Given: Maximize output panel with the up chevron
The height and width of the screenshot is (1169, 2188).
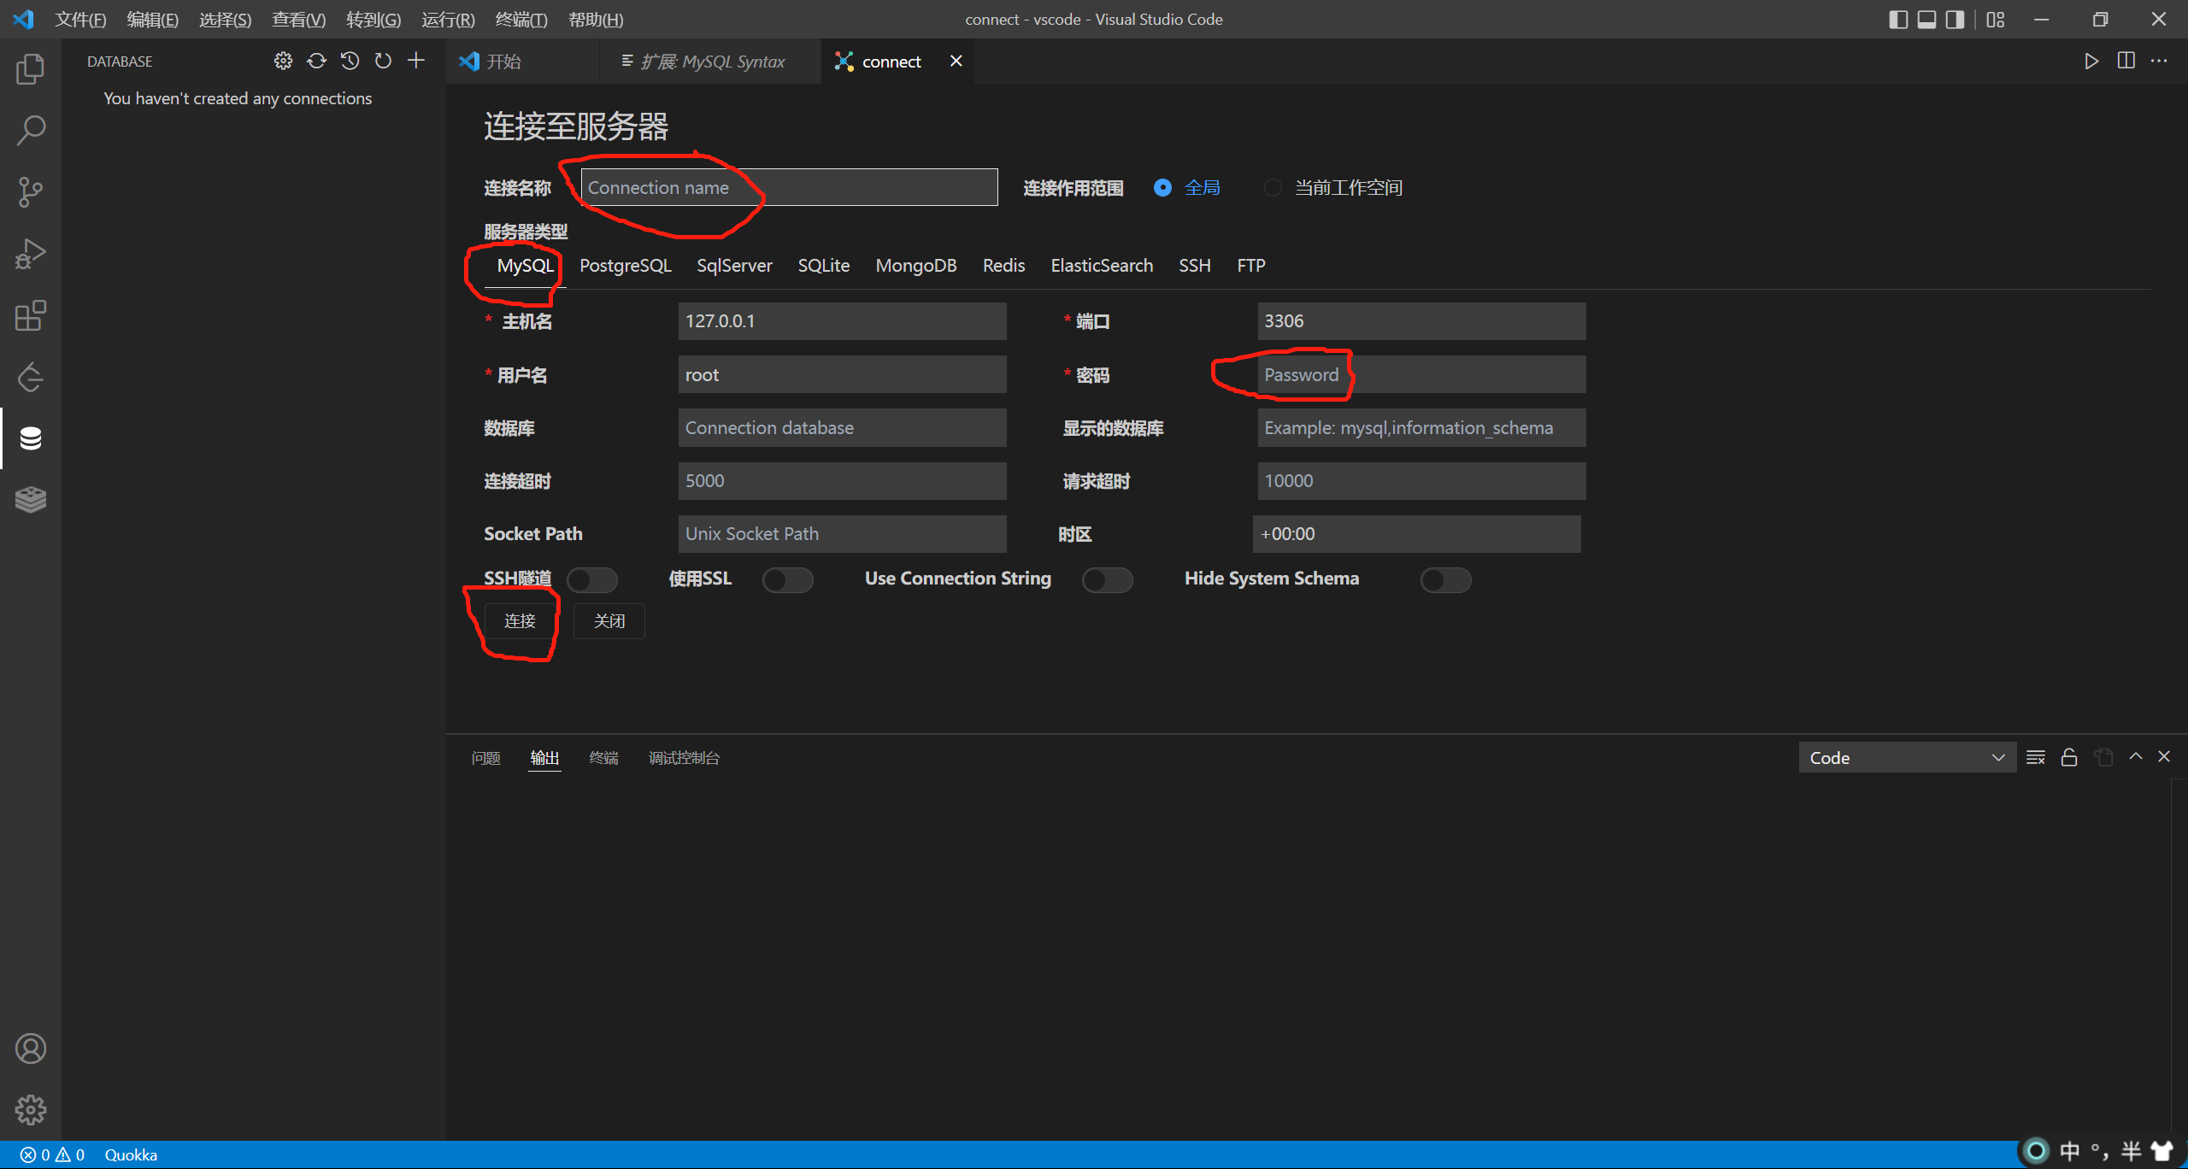Looking at the screenshot, I should pyautogui.click(x=2136, y=757).
